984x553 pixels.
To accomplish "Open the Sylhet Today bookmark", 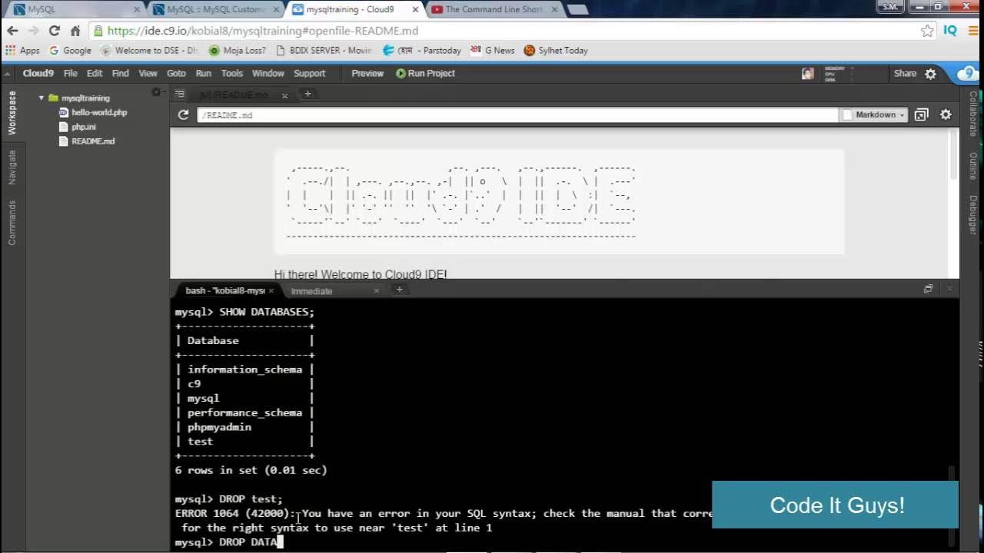I will 556,51.
